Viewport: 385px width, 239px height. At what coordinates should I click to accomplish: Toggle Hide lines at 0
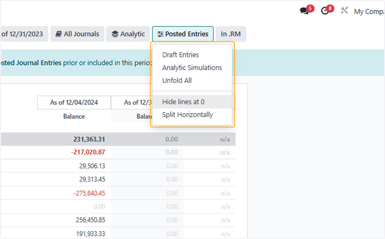[x=192, y=102]
